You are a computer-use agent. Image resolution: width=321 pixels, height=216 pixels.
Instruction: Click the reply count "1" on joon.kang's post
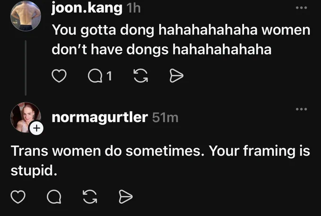point(110,76)
